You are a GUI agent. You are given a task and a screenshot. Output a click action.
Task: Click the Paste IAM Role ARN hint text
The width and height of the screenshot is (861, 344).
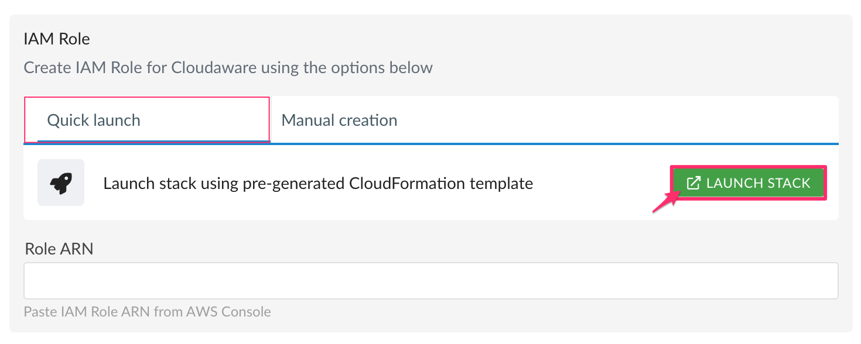coord(148,311)
